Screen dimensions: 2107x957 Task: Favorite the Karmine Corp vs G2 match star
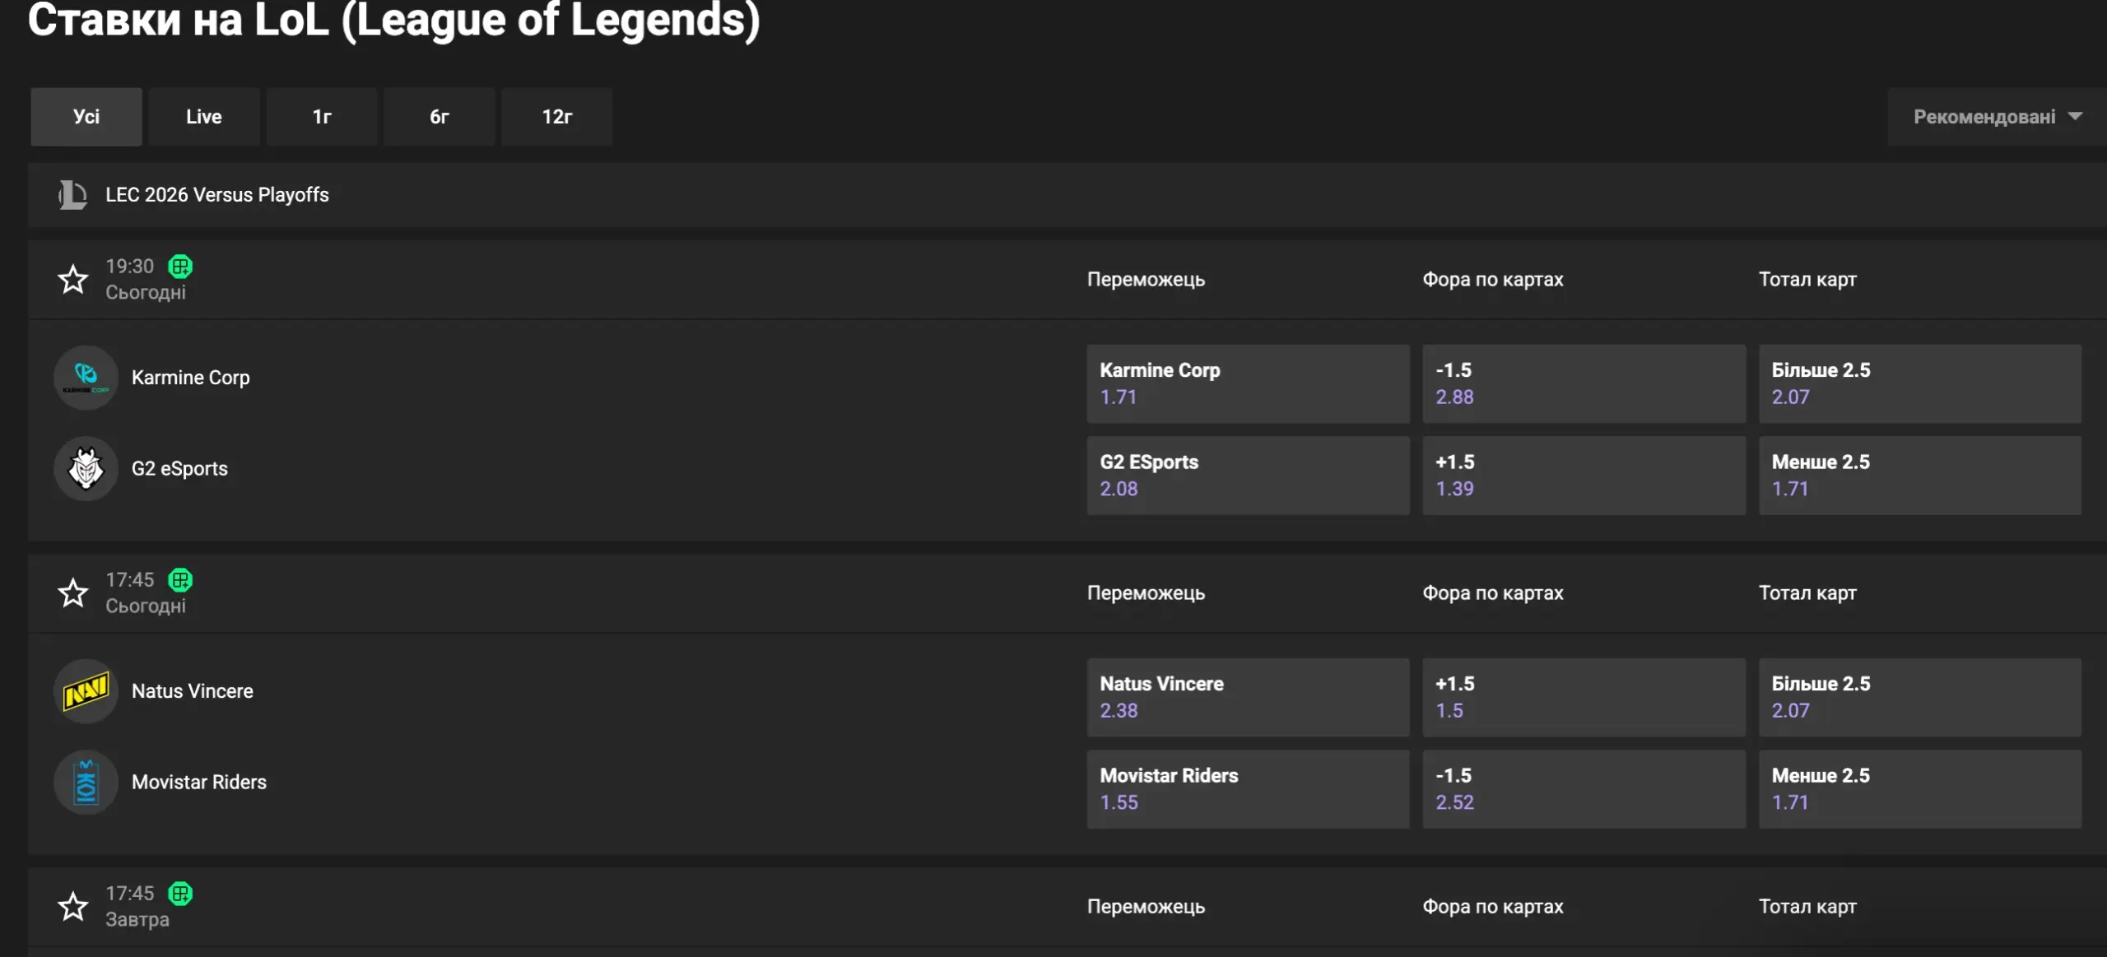coord(72,280)
